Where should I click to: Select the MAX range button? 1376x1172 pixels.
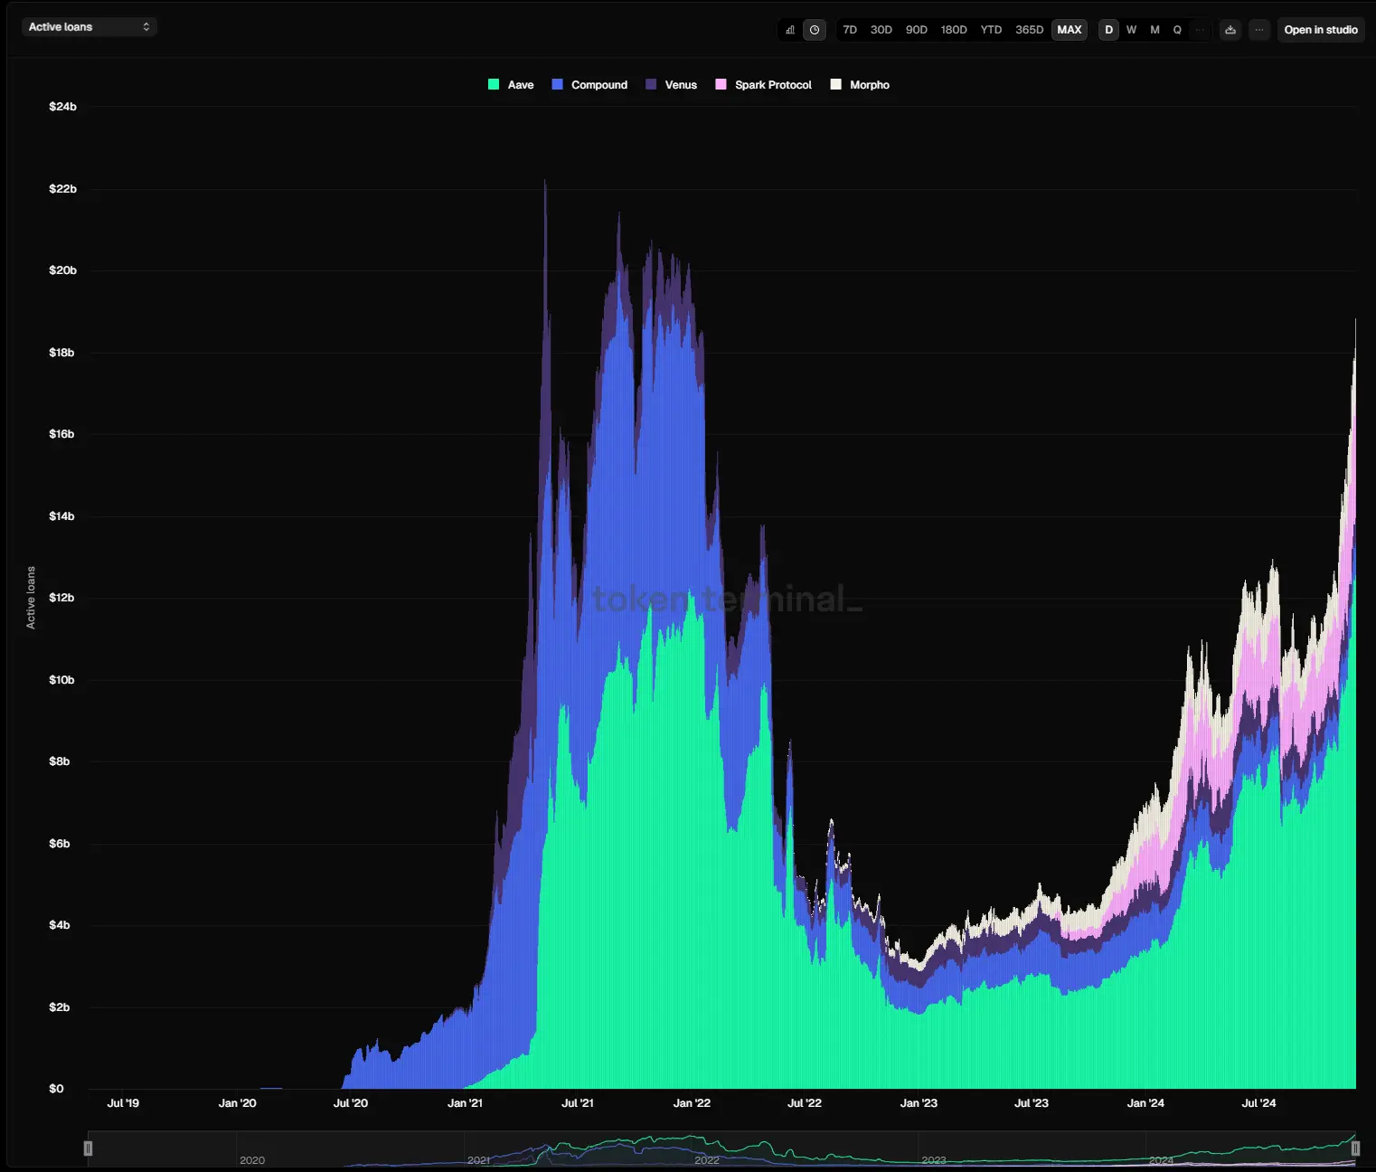click(x=1069, y=30)
